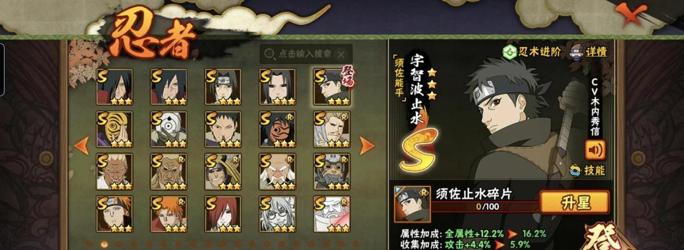Click the fragment progress bar 0/100
Viewport: 684px width, 250px height.
tap(485, 206)
